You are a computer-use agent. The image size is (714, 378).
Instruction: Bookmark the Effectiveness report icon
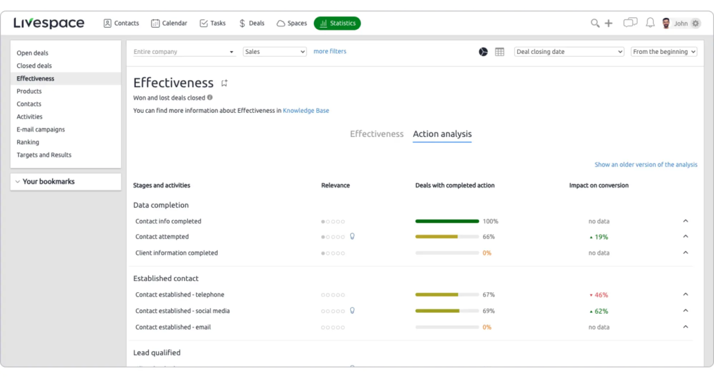coord(224,83)
